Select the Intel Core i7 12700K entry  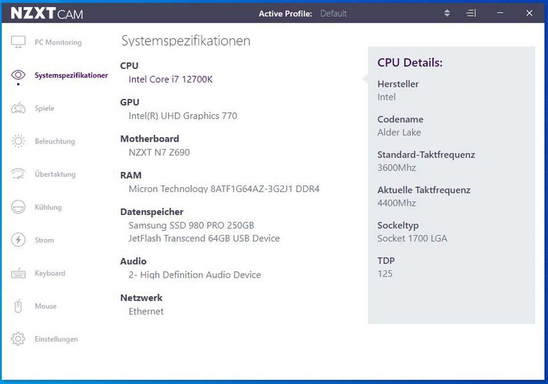(170, 80)
